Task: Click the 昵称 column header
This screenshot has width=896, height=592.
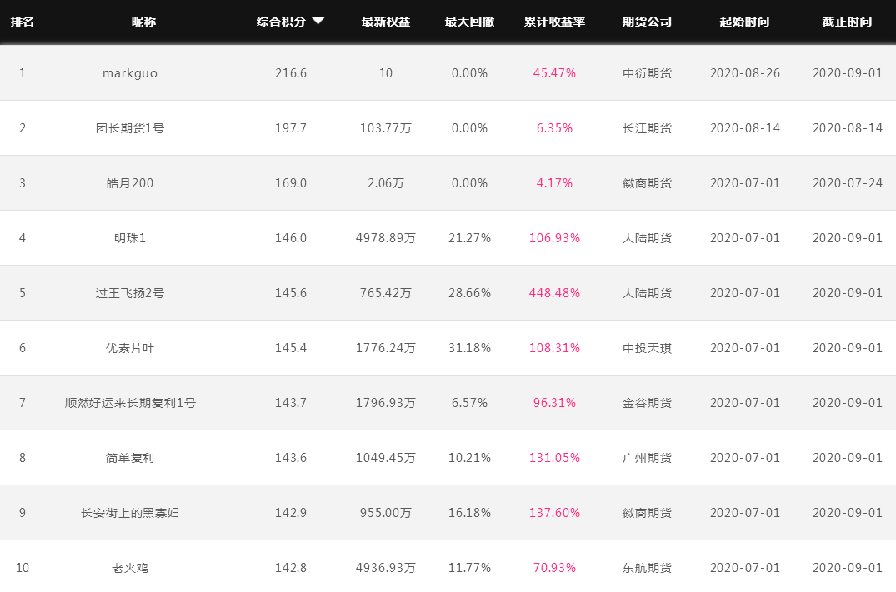Action: click(x=143, y=22)
